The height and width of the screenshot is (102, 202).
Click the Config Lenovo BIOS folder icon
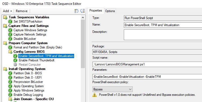pyautogui.click(x=10, y=52)
